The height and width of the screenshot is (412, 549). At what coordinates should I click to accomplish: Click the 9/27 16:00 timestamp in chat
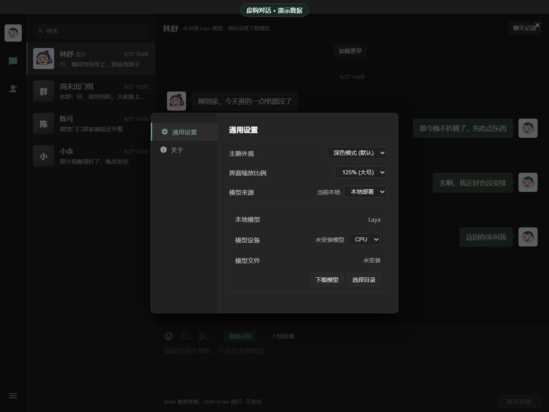(352, 77)
